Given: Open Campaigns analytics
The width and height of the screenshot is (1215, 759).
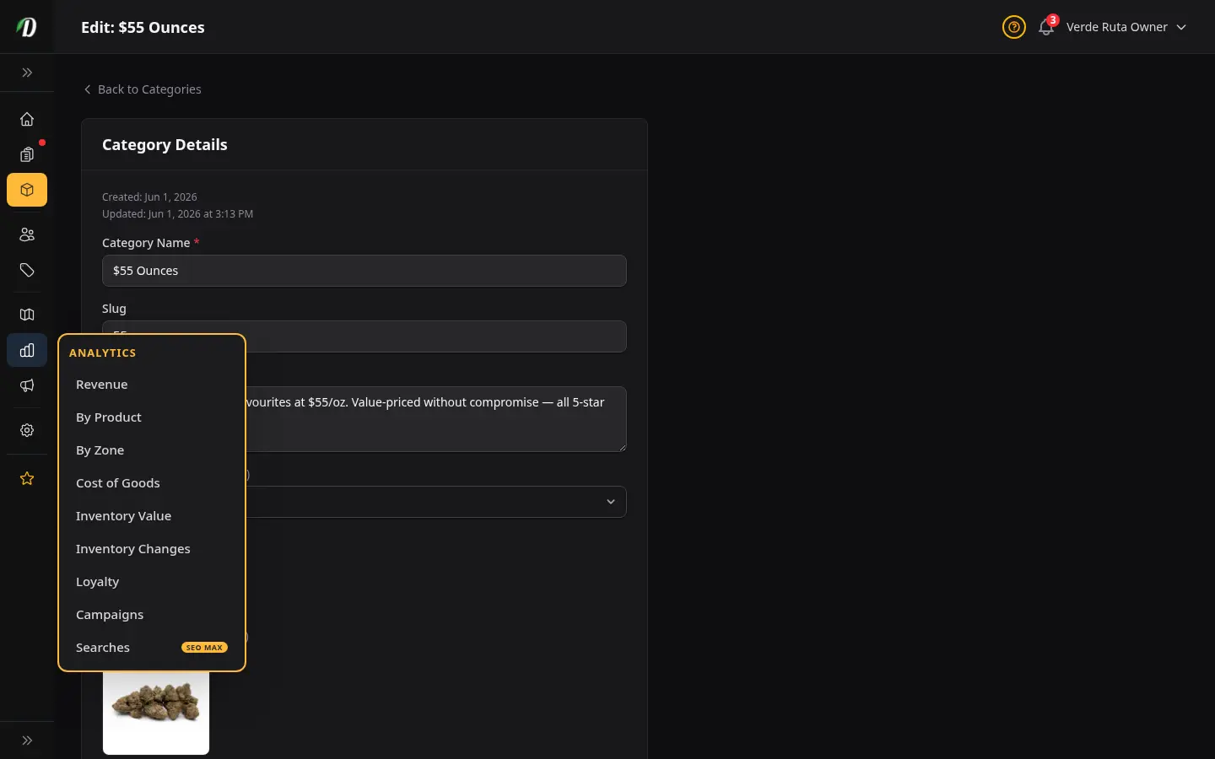Looking at the screenshot, I should click(152, 615).
